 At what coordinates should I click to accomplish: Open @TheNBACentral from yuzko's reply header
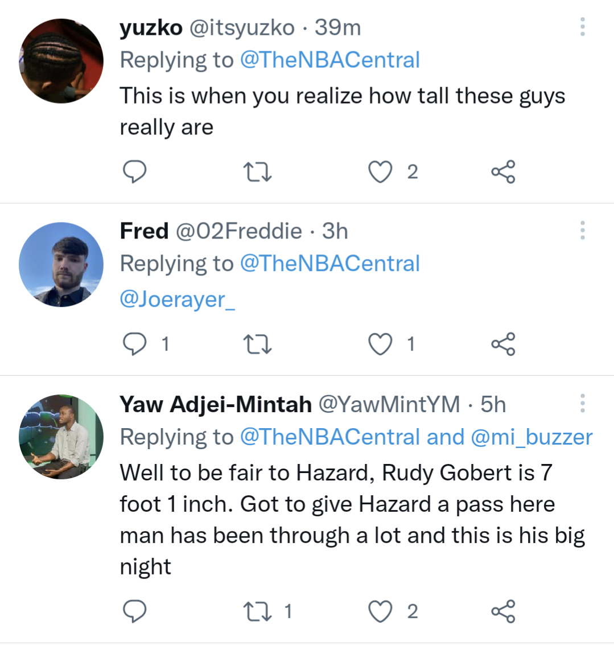[x=330, y=59]
